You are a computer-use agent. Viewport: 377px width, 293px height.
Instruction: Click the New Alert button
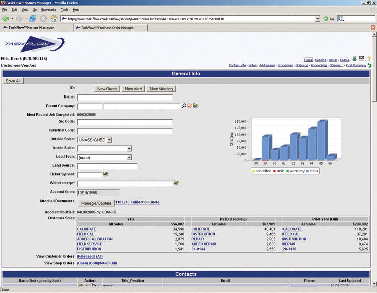[133, 89]
